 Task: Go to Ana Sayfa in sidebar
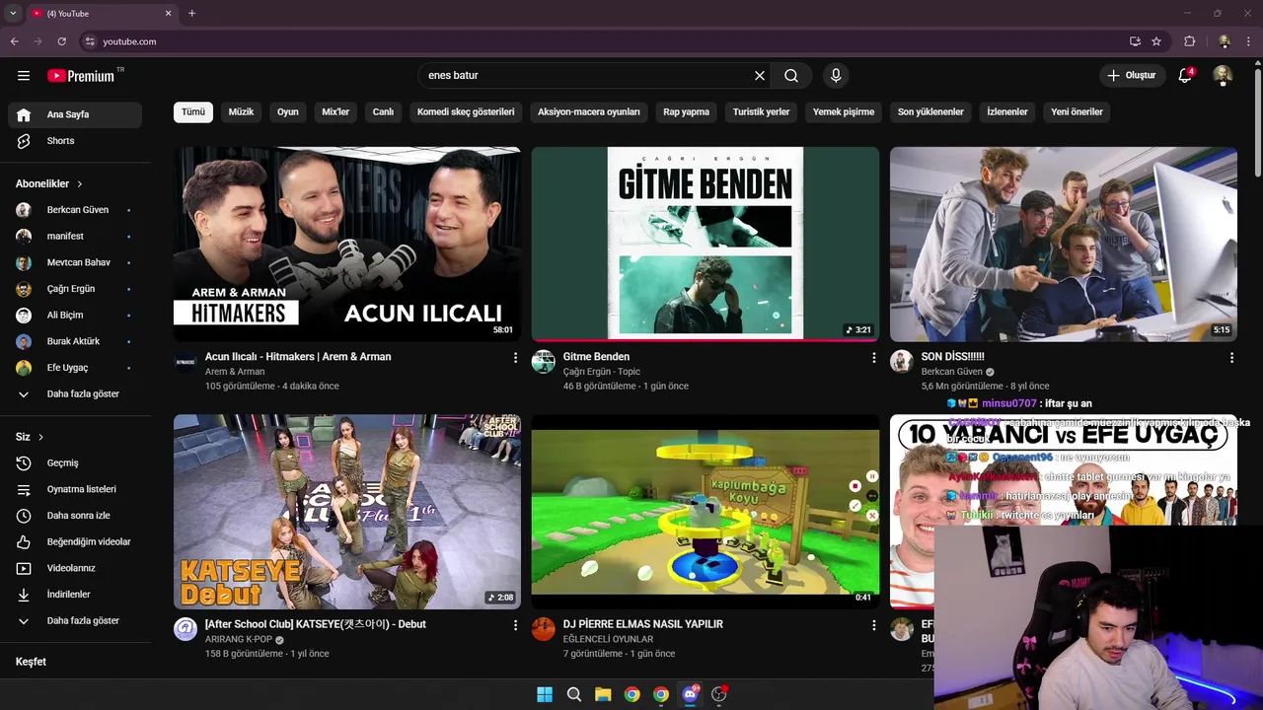75,114
